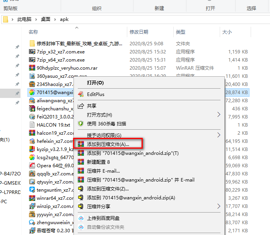Select the file qtyuyin_xz7.com

pyautogui.click(x=55, y=182)
